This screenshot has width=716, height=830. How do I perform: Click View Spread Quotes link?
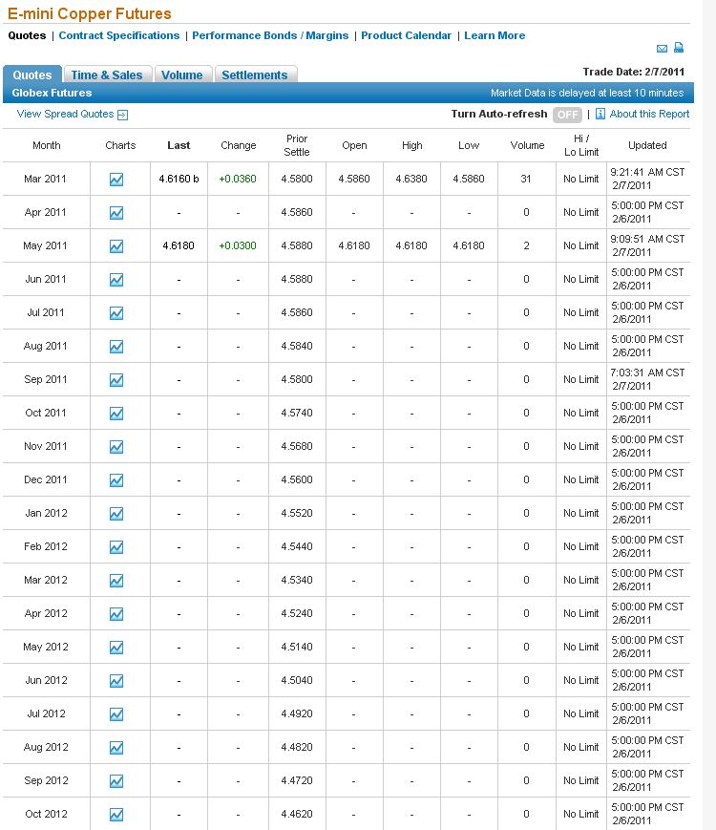click(65, 114)
